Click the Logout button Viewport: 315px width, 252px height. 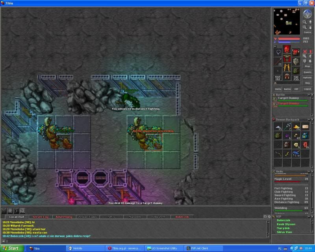coord(308,89)
